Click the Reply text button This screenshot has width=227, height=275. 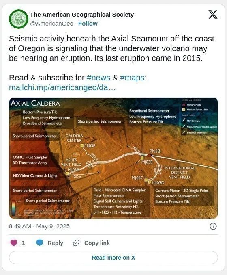(55, 243)
